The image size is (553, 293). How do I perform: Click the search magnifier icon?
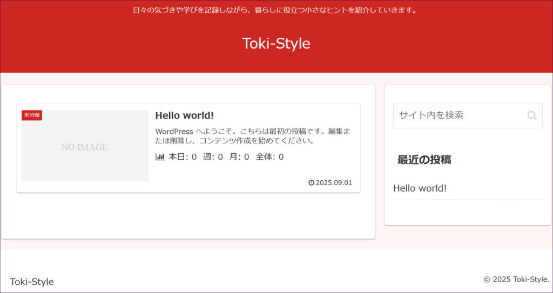(532, 115)
